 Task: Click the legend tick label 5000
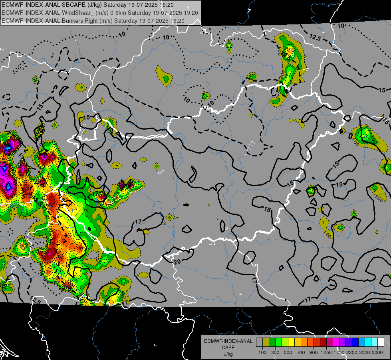point(377,352)
